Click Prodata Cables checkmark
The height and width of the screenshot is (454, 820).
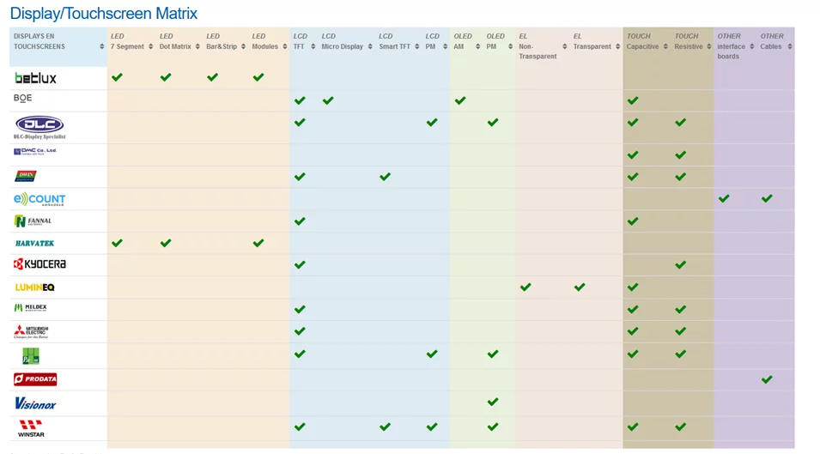(767, 379)
